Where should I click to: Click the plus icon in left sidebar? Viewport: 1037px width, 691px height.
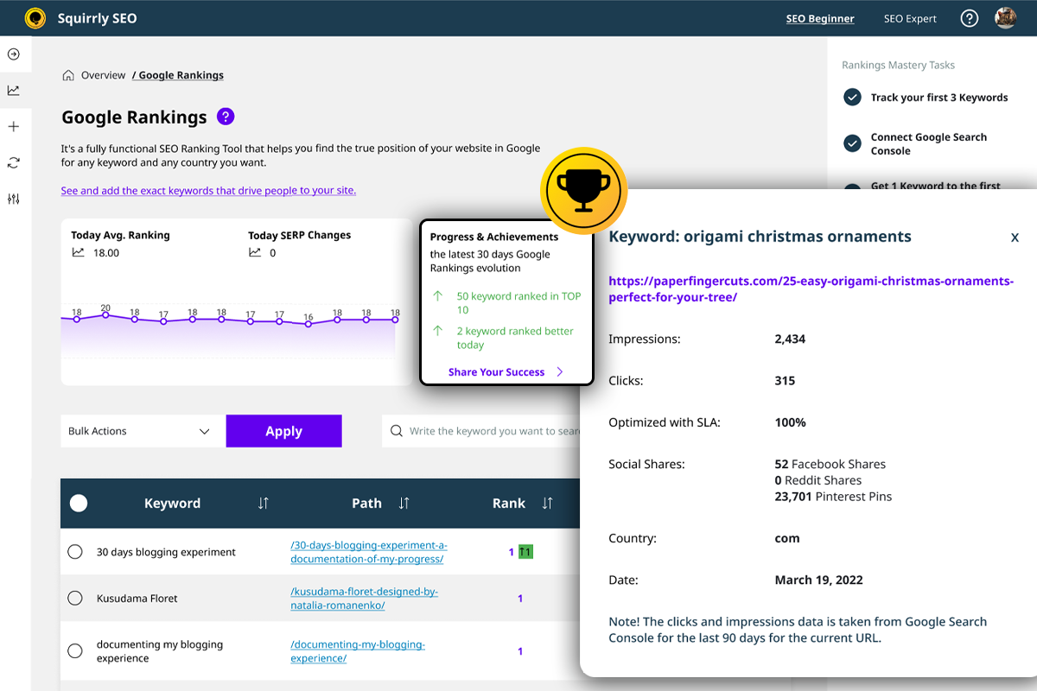[14, 127]
